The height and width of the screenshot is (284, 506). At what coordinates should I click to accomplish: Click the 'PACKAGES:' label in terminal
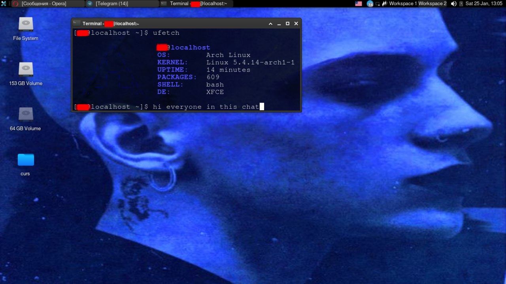coord(177,77)
